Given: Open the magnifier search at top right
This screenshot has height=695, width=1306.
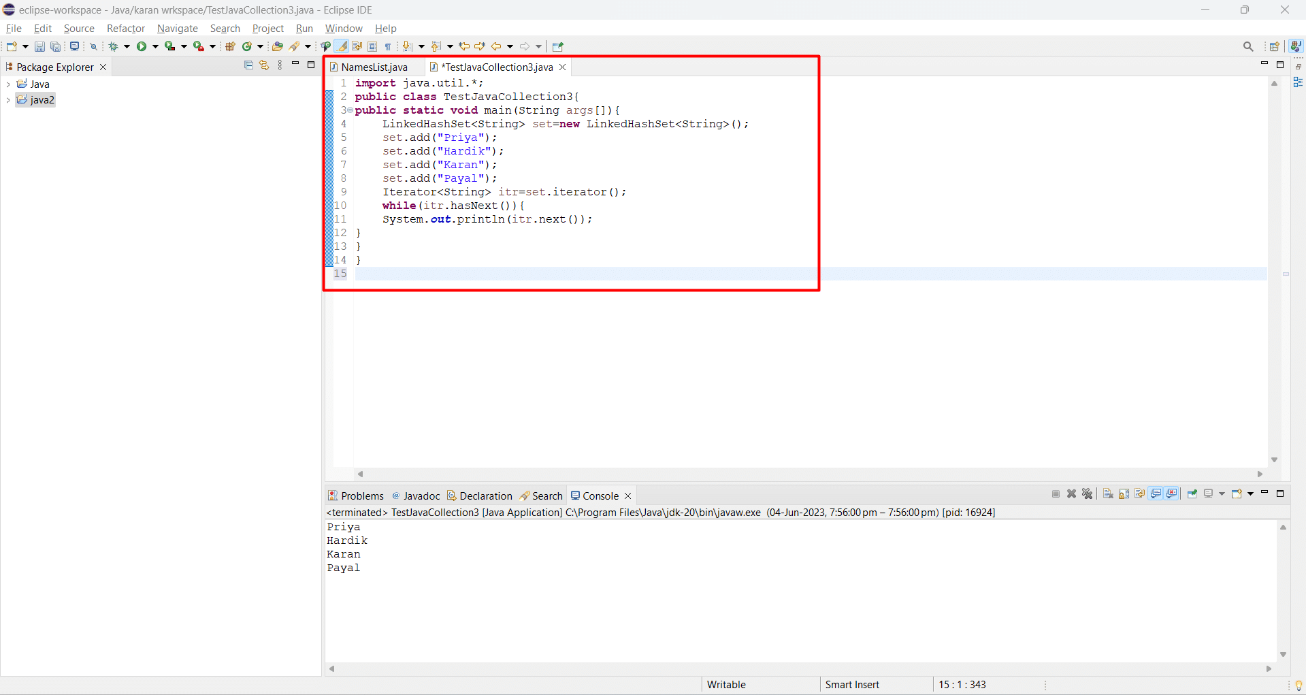Looking at the screenshot, I should pos(1248,46).
